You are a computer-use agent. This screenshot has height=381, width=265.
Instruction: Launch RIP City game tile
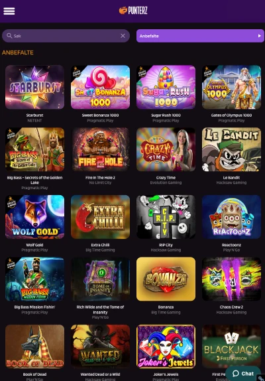[x=166, y=217]
